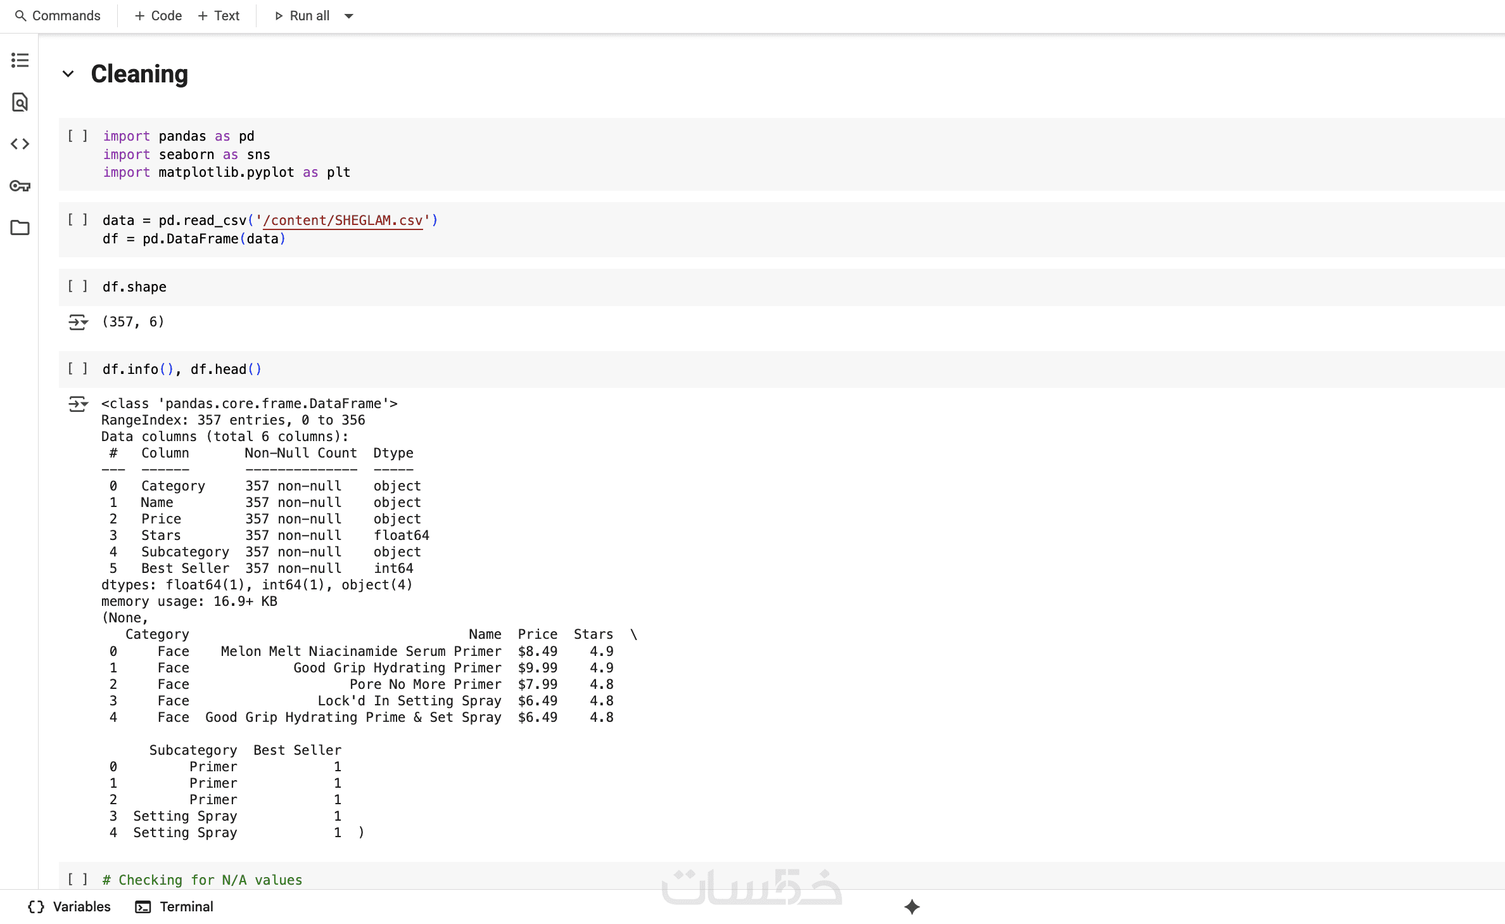Click the df.info output options icon

click(78, 404)
